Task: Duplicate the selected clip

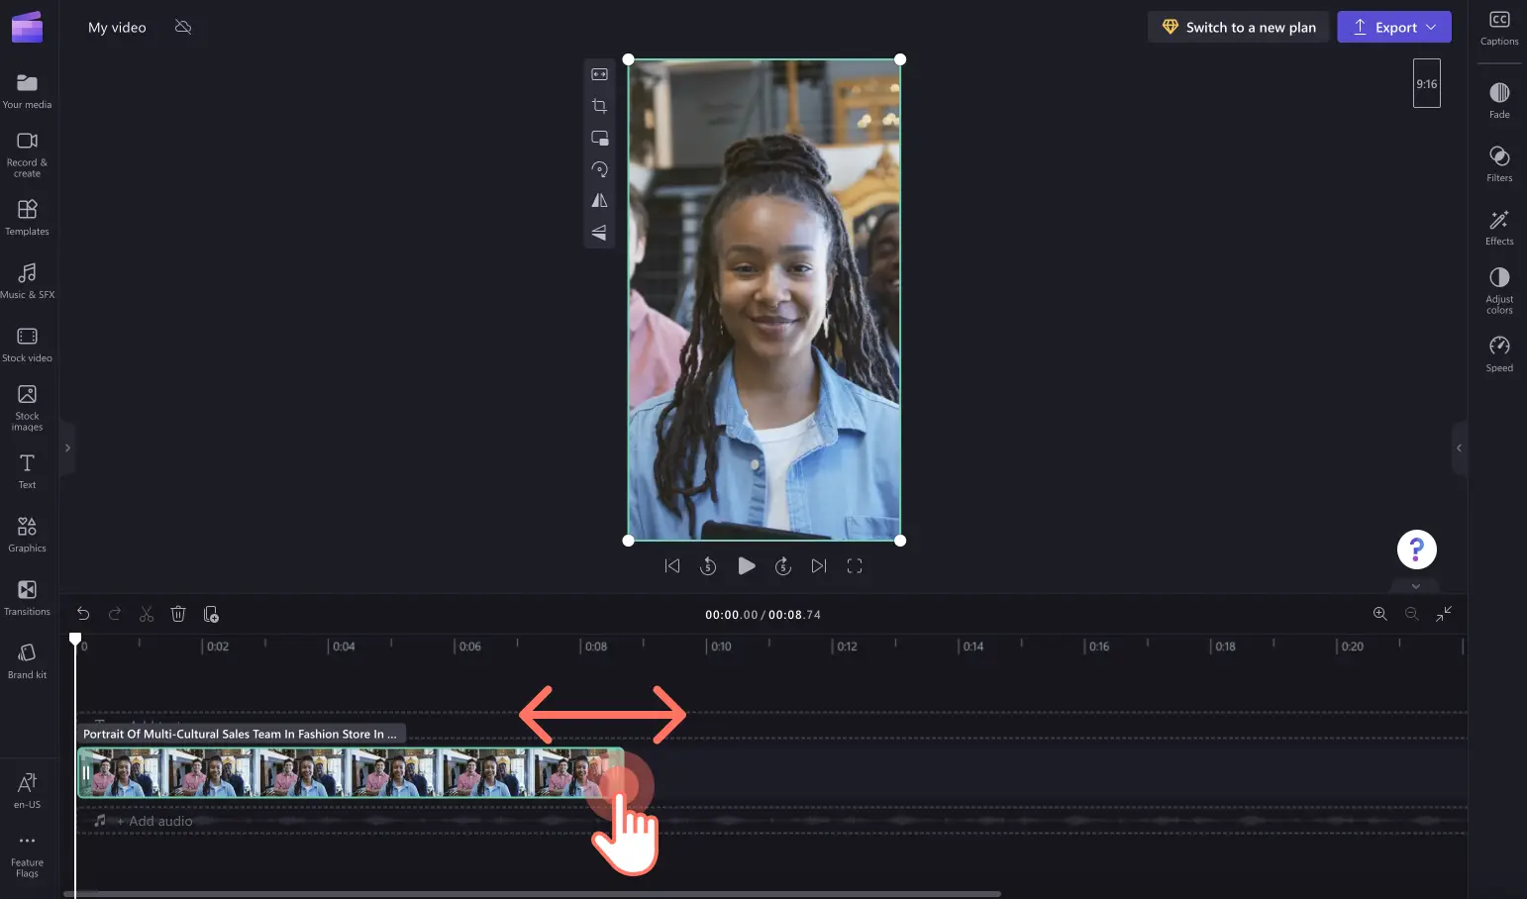Action: coord(211,614)
